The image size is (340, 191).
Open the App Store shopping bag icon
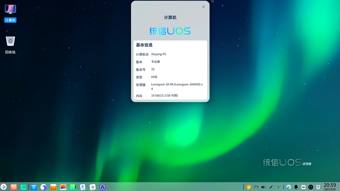point(53,187)
